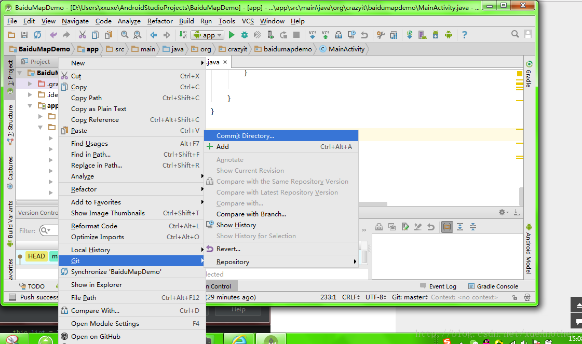This screenshot has width=582, height=344.
Task: Click the Find magnifier toolbar icon
Action: [125, 35]
